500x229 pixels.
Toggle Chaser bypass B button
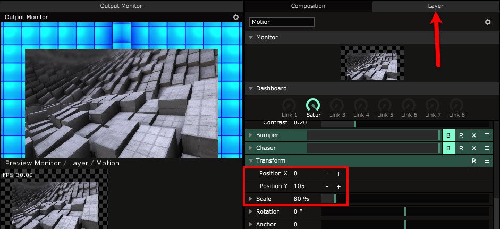(x=448, y=148)
